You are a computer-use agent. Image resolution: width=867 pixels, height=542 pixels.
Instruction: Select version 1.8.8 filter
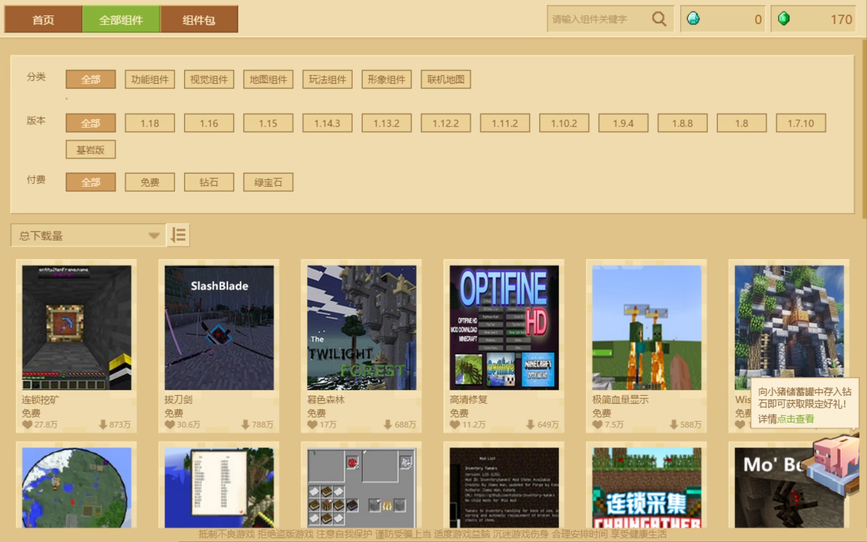(x=682, y=123)
